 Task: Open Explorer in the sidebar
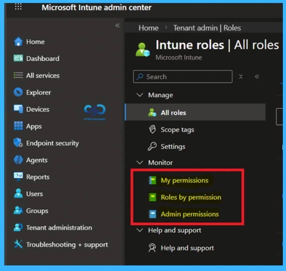(x=38, y=93)
